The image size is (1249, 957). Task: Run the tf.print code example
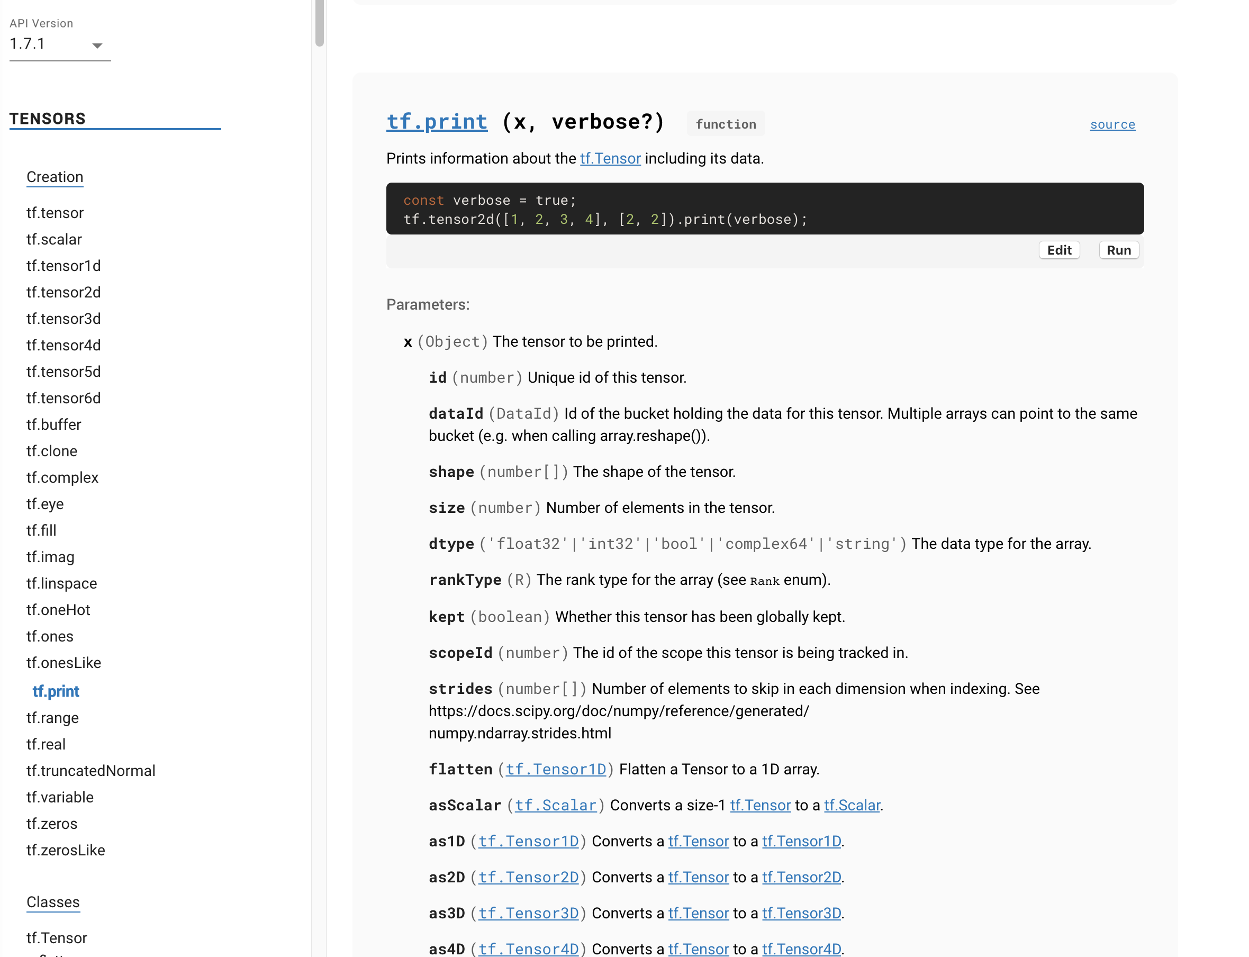[1118, 249]
